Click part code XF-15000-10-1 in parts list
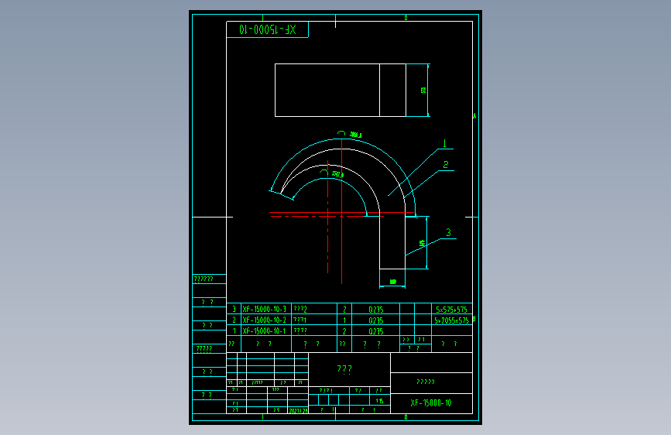The height and width of the screenshot is (435, 671). [264, 331]
